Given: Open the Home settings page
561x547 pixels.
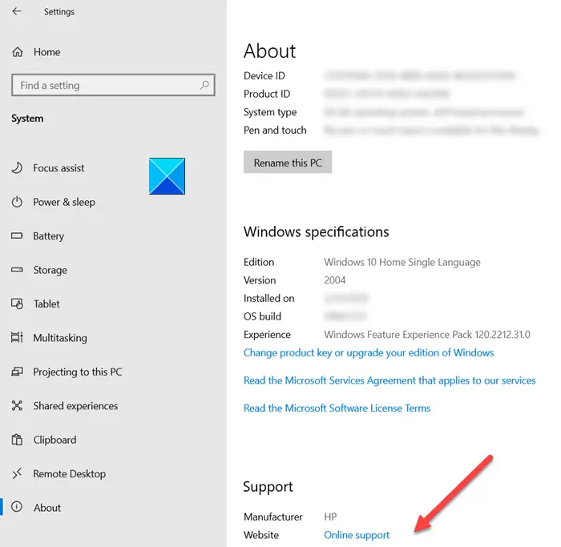Looking at the screenshot, I should point(46,52).
